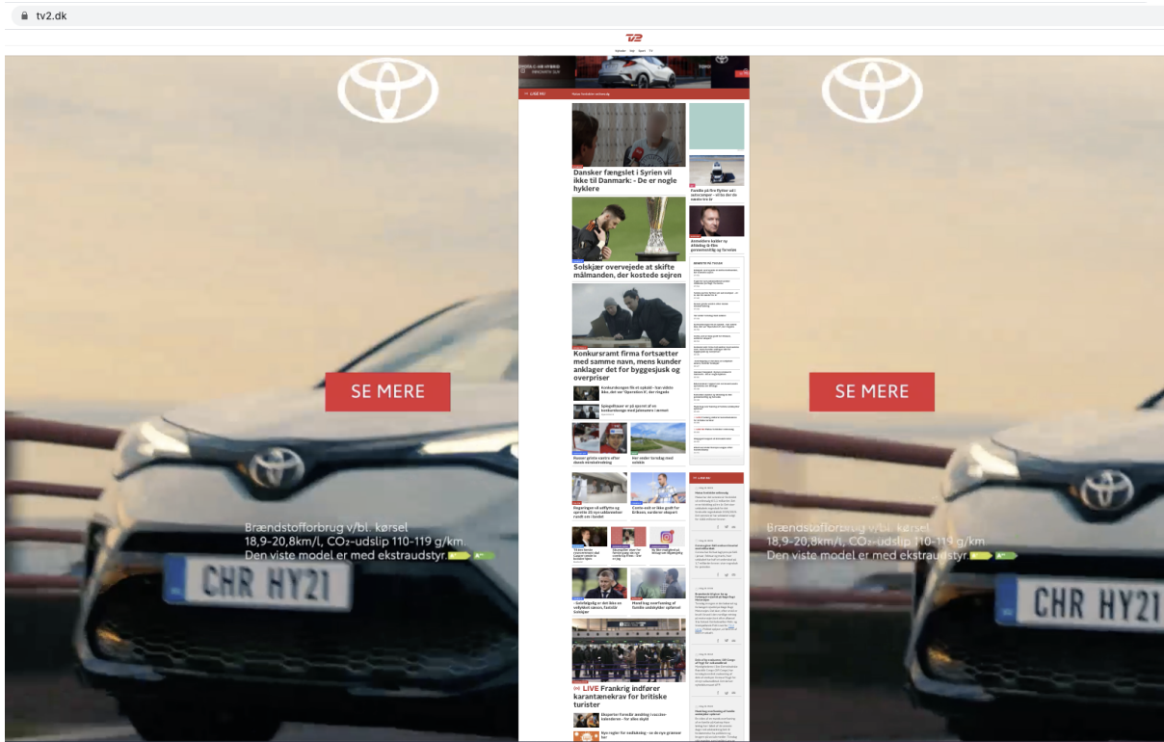This screenshot has height=742, width=1164.
Task: Open the Toyota C-HR banner ad
Action: tap(634, 72)
